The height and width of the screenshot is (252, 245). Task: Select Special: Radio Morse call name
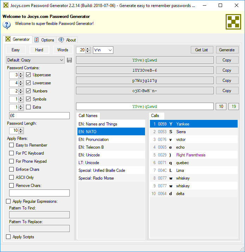[x=111, y=178]
